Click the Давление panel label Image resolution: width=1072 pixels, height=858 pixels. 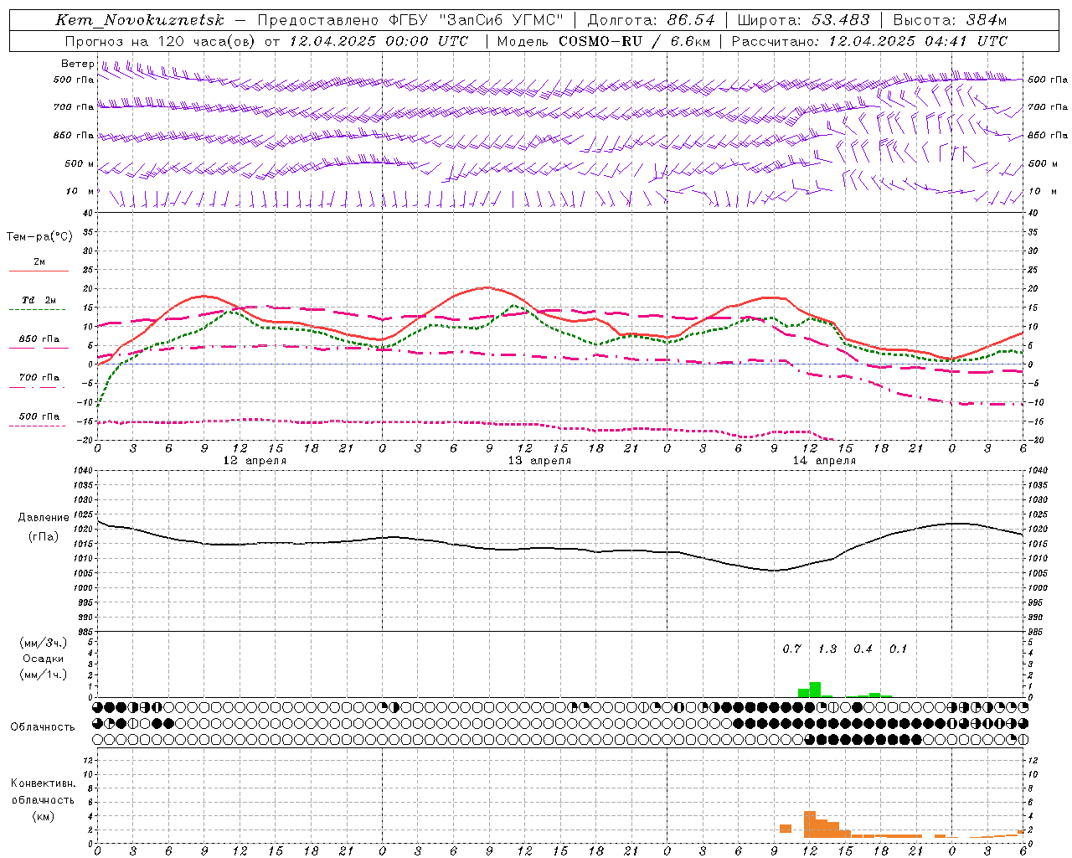click(x=44, y=518)
